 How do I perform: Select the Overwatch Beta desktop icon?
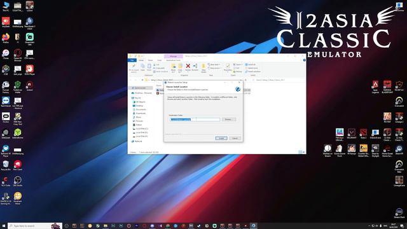point(399,167)
